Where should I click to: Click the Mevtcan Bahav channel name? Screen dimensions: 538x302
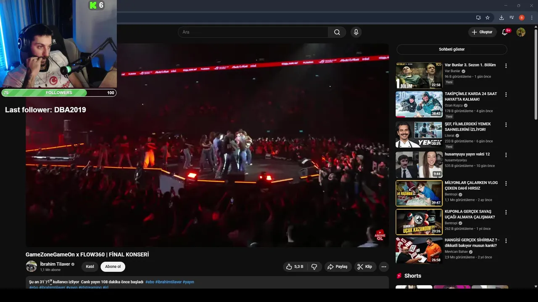coord(456,252)
